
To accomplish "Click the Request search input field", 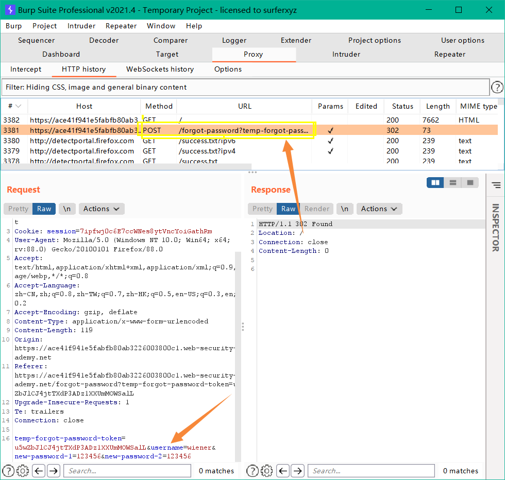I will (x=127, y=471).
